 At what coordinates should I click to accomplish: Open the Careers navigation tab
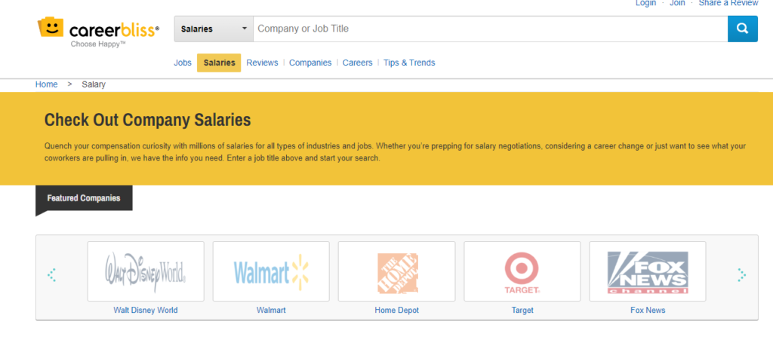point(357,63)
